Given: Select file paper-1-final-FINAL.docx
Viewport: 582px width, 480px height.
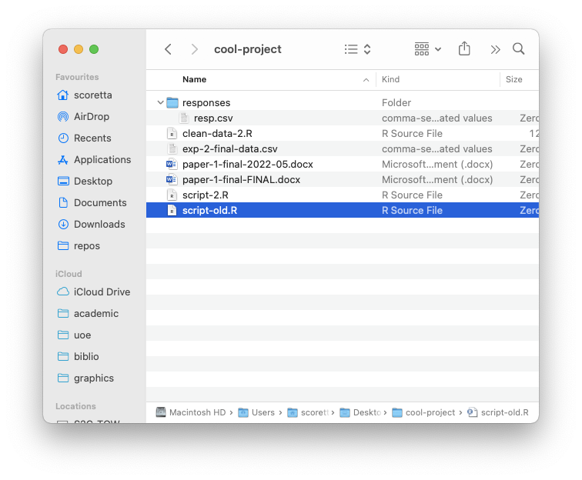Looking at the screenshot, I should (x=241, y=180).
